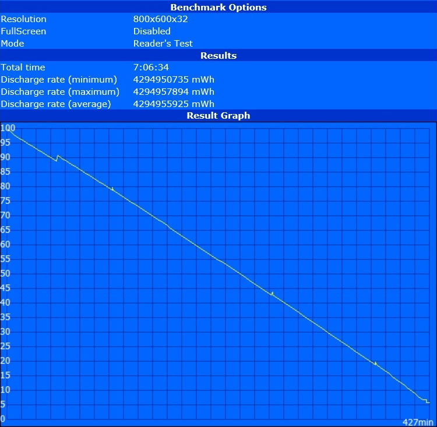
Task: Click the Disabled fullscreen value
Action: (x=152, y=31)
